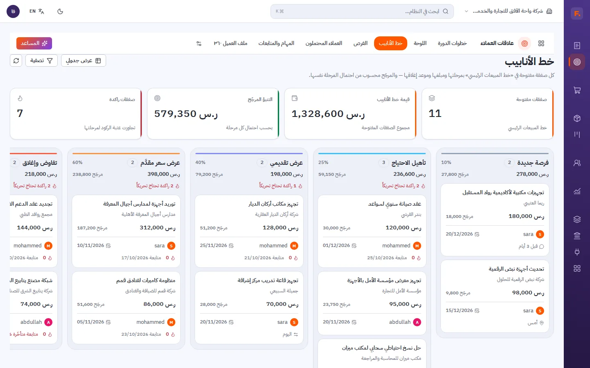The image size is (590, 368).
Task: Open the receipt document icon in sidebar
Action: (x=577, y=45)
